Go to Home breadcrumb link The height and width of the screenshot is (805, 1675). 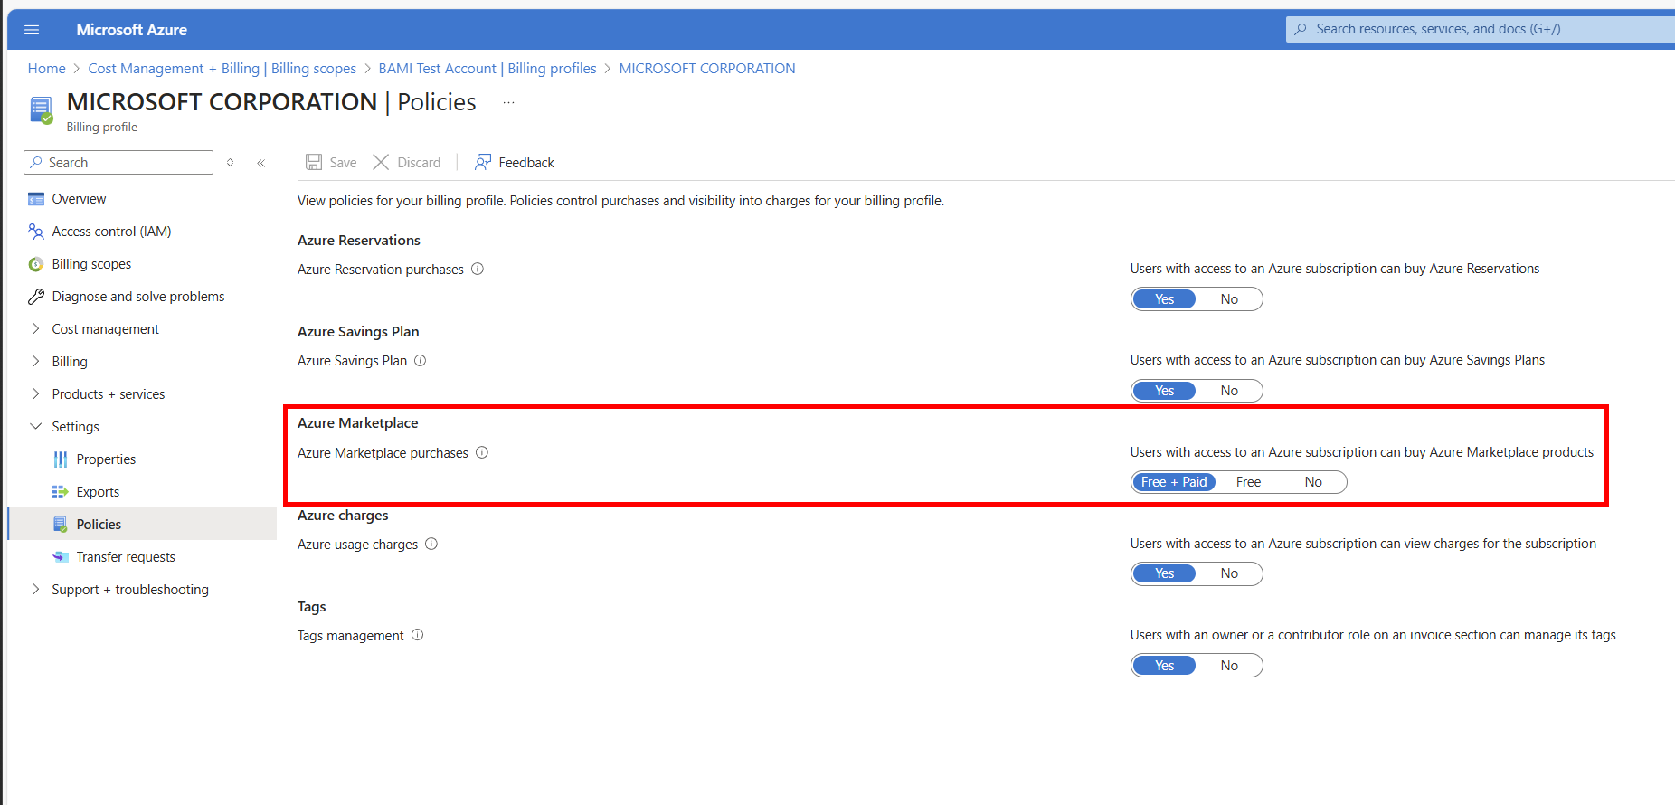[x=47, y=69]
